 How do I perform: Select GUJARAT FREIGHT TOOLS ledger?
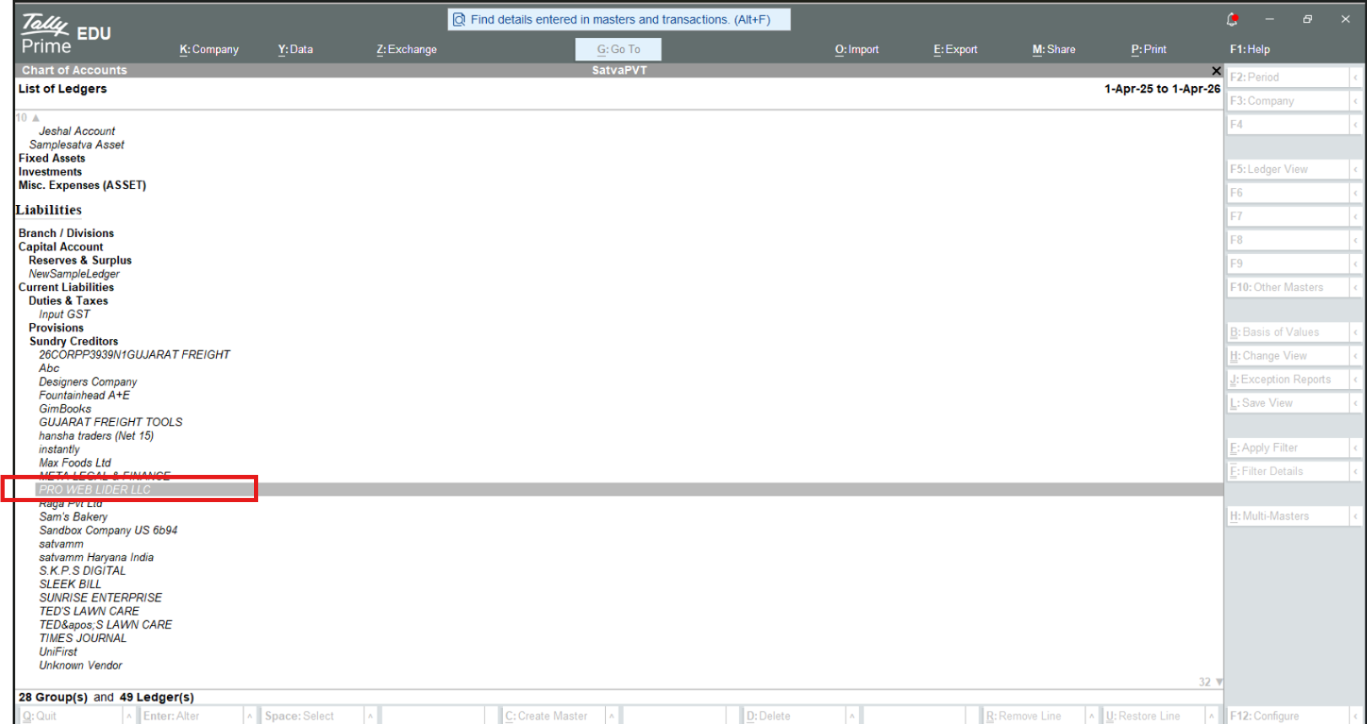(111, 423)
